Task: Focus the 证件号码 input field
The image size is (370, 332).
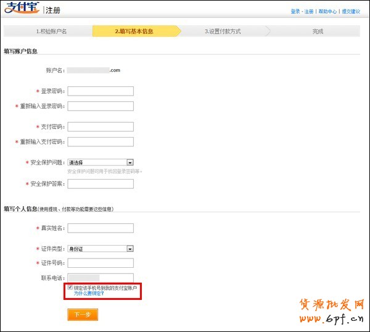Action: click(x=101, y=264)
